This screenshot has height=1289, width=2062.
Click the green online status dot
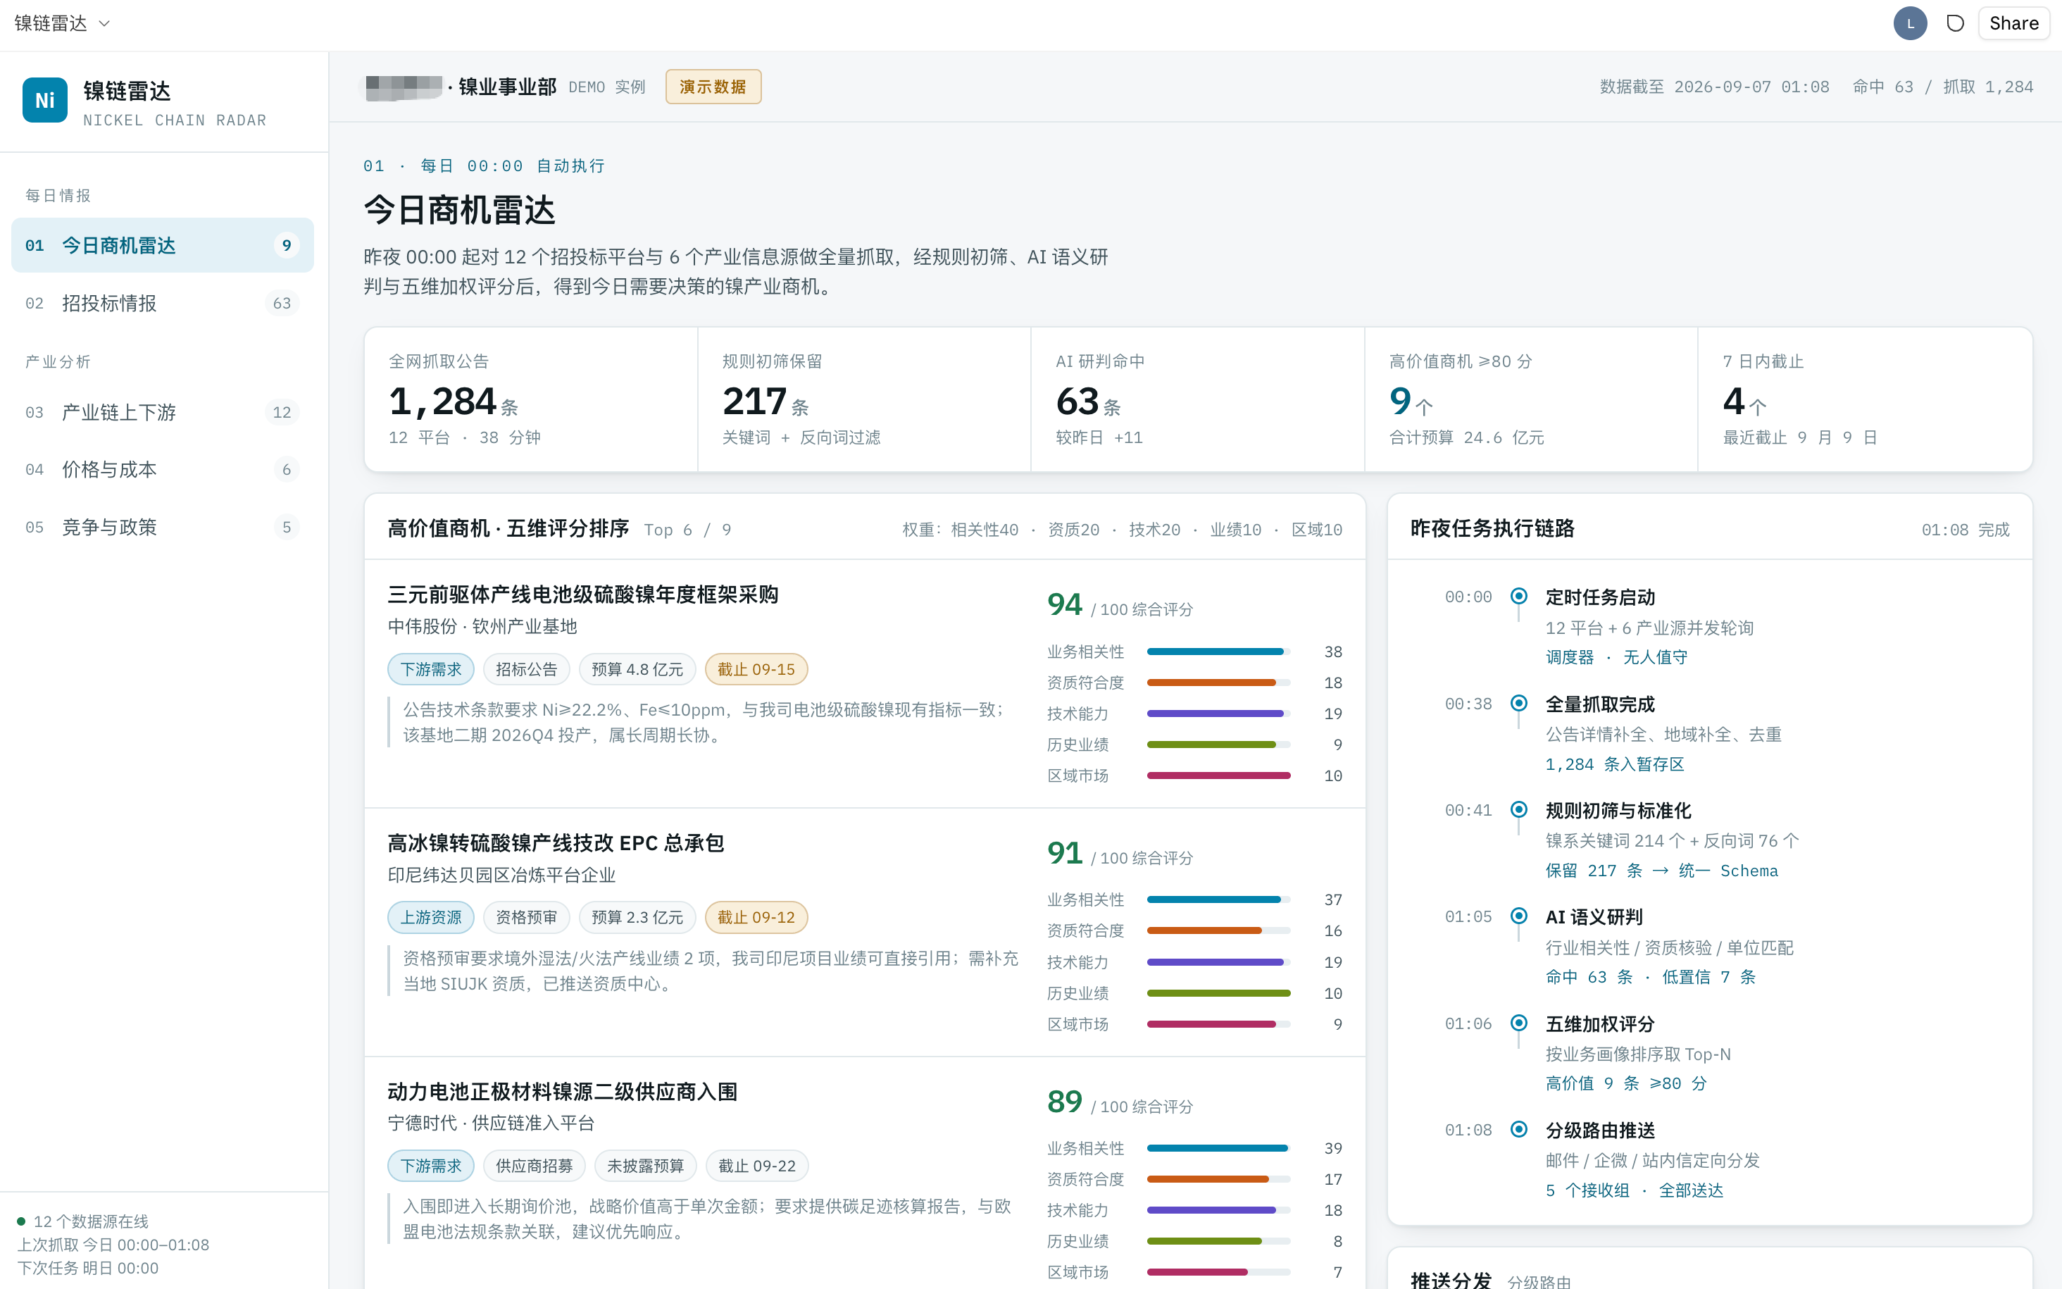(21, 1221)
